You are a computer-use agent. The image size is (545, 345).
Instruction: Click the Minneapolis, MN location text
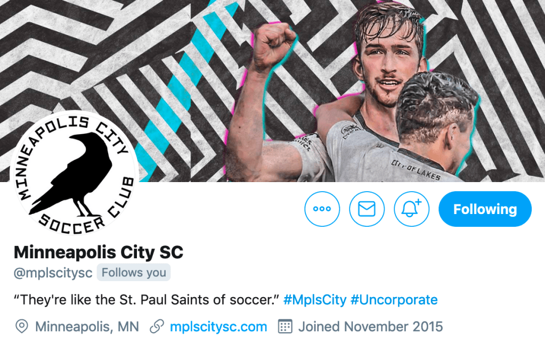click(x=87, y=326)
